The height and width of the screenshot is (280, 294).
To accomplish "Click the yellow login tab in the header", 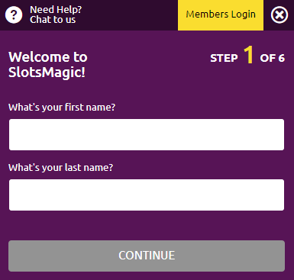I will point(221,15).
